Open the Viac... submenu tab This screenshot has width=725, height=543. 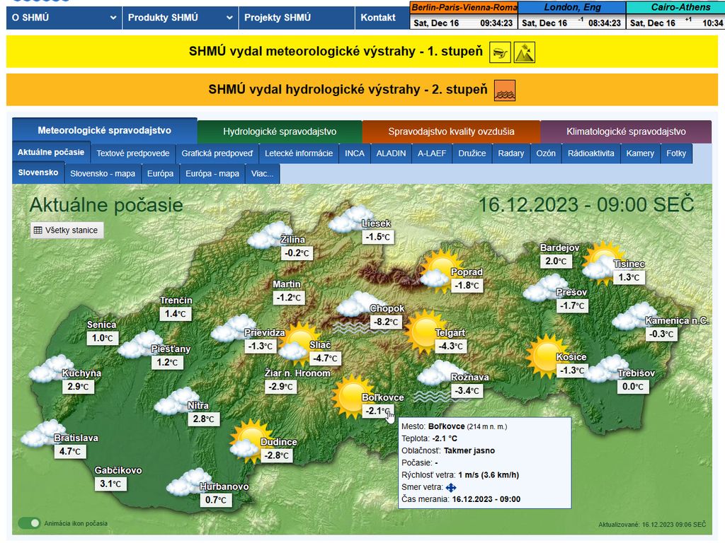(263, 174)
